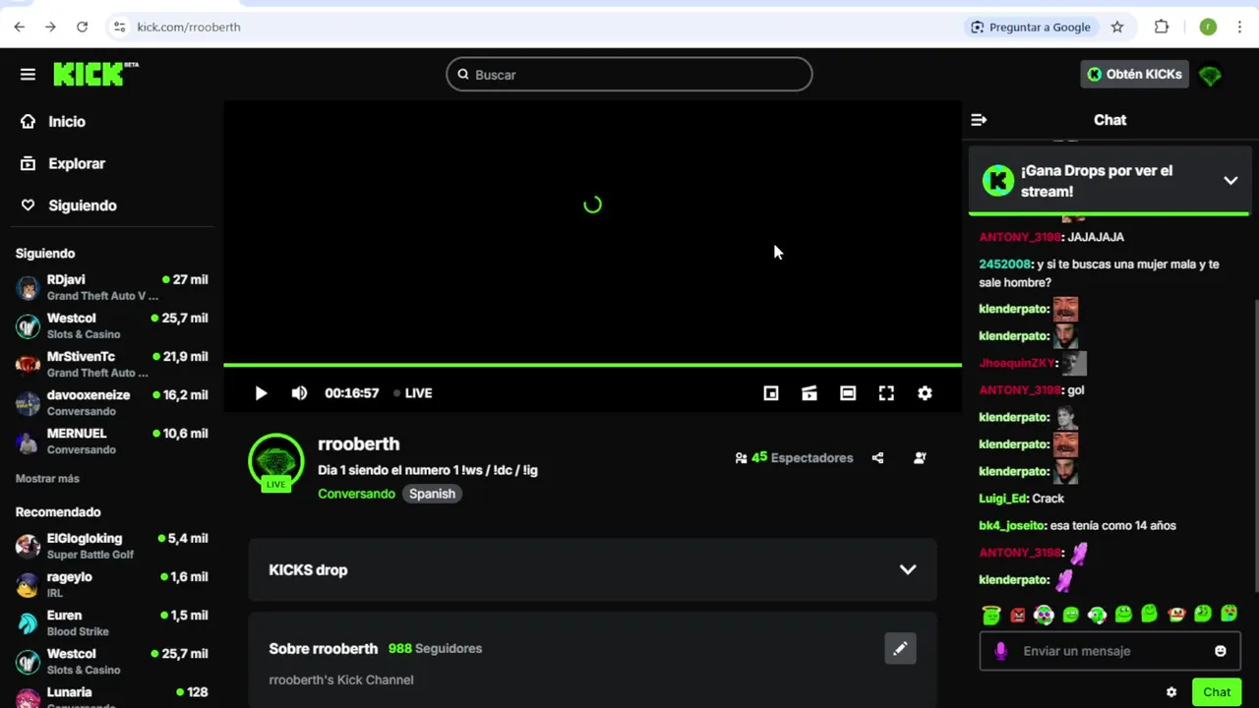
Task: Click the green Chat send button
Action: click(x=1217, y=692)
